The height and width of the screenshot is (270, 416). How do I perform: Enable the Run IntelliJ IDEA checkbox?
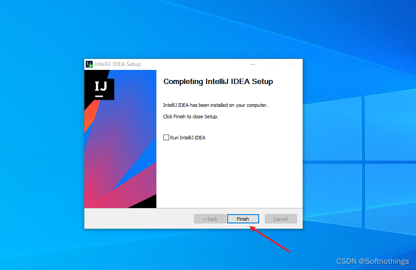166,138
